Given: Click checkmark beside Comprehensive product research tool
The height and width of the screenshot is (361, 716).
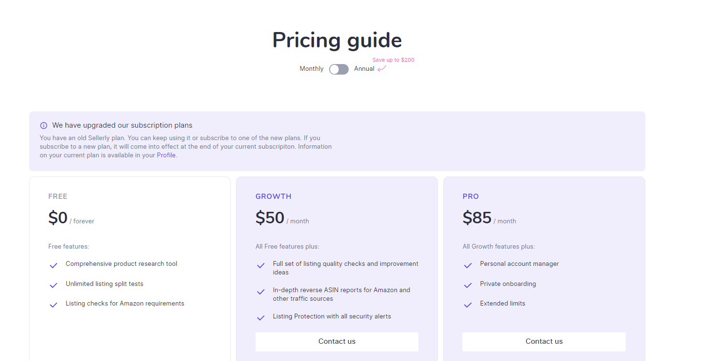Looking at the screenshot, I should tap(53, 265).
